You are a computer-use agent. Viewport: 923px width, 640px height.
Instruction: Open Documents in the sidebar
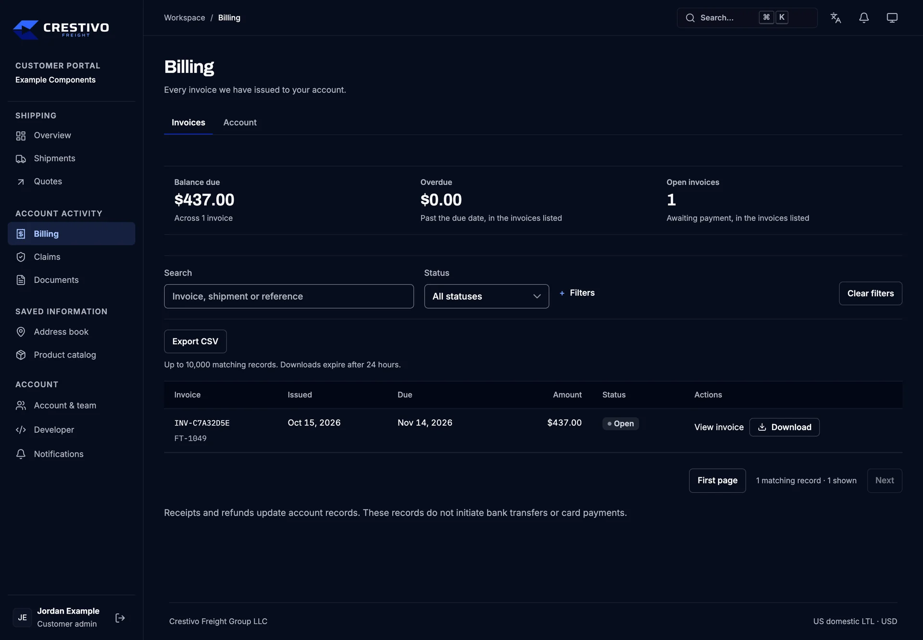pyautogui.click(x=72, y=280)
